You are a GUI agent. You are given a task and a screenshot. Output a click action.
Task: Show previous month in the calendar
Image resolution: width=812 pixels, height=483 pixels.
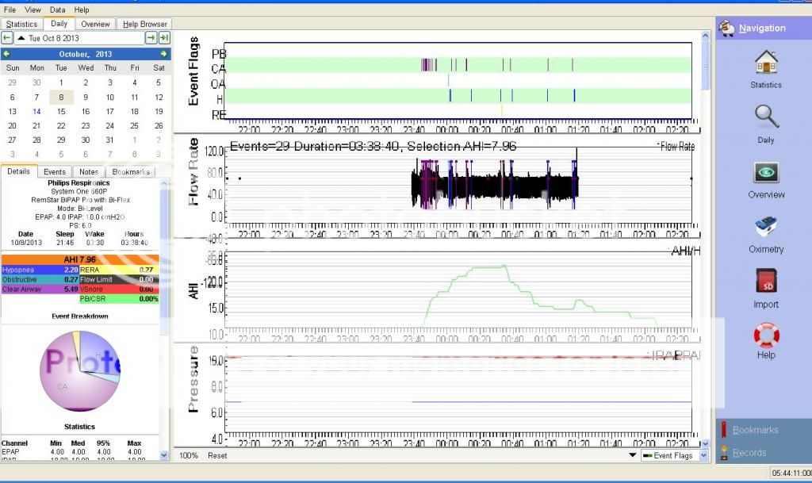tap(6, 54)
